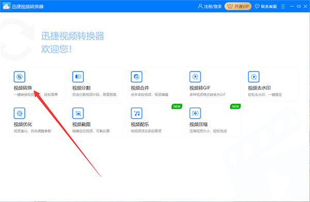Viewport: 310px width, 202px height.
Task: Click the 联系客服 chat bubble icon
Action: click(x=257, y=6)
